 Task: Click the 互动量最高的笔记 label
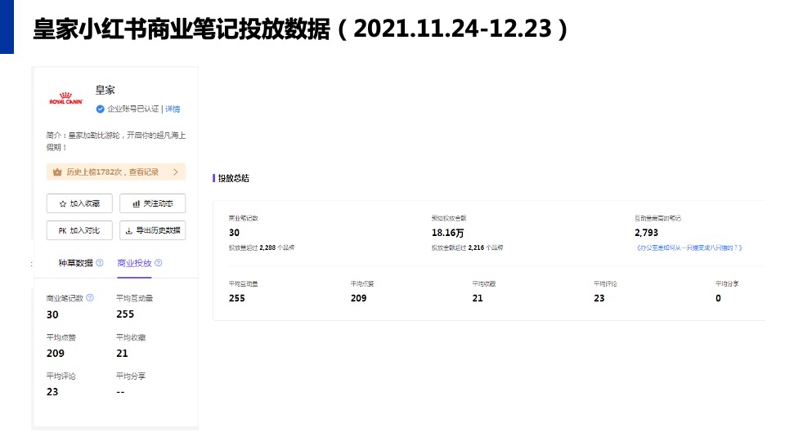click(657, 218)
